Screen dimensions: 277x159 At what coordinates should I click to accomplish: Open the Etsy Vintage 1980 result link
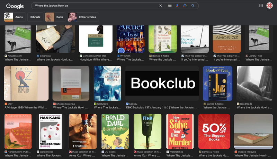click(x=26, y=107)
